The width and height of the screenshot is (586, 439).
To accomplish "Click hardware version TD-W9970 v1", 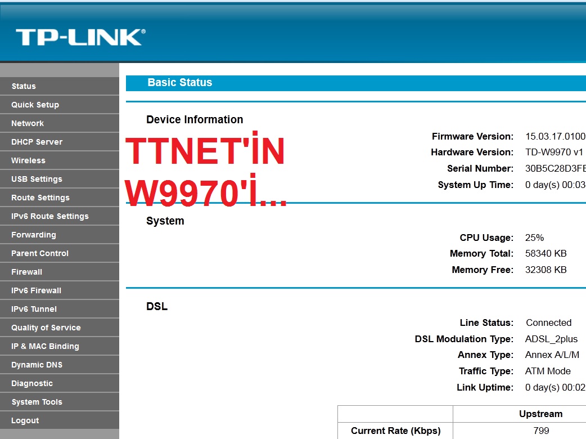I will click(554, 152).
